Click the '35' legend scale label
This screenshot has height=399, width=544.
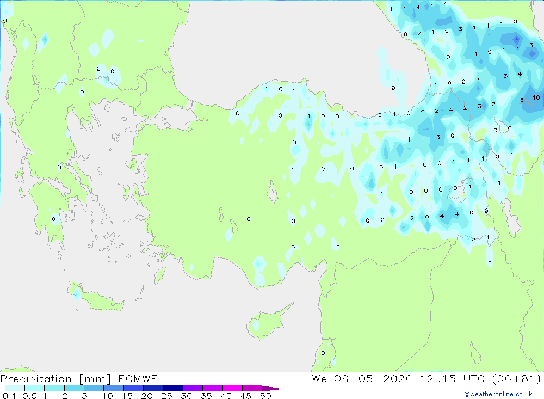coord(206,396)
